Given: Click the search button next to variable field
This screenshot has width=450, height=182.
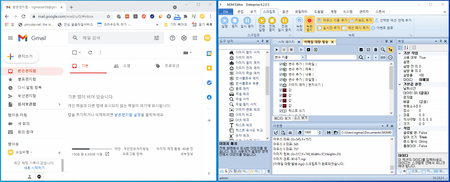Looking at the screenshot, I should [x=361, y=57].
